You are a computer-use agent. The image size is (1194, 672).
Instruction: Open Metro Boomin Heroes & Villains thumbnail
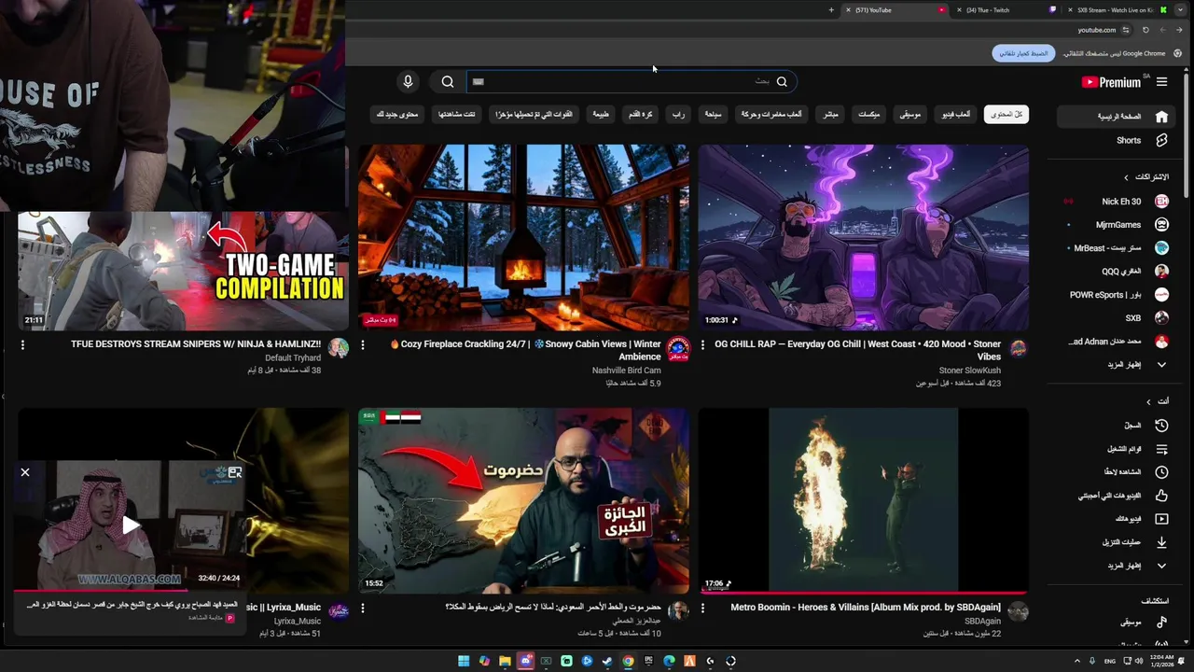[x=863, y=500]
